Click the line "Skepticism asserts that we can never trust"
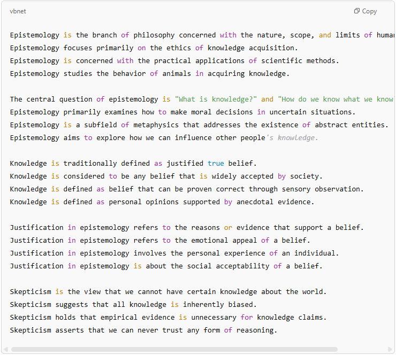 [x=143, y=330]
